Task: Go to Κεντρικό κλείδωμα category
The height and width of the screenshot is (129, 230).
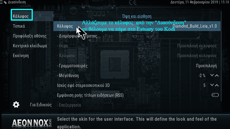Action: click(30, 46)
